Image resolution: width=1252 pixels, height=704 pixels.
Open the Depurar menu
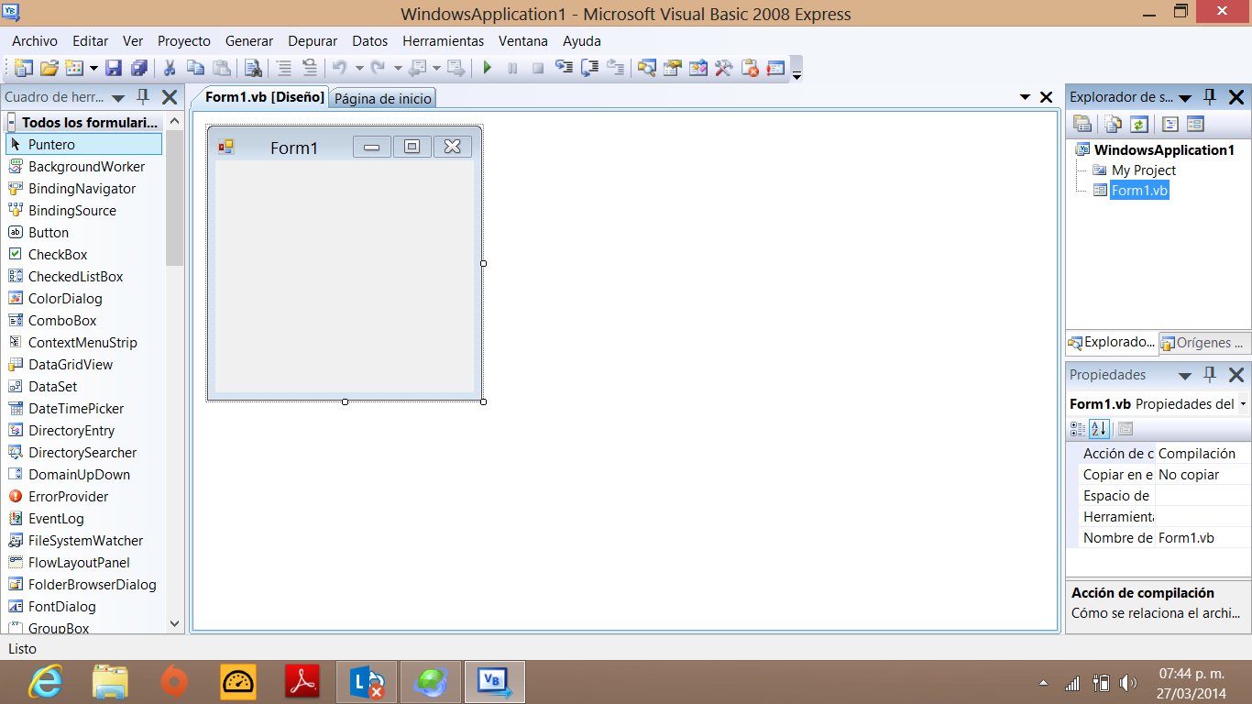tap(313, 41)
